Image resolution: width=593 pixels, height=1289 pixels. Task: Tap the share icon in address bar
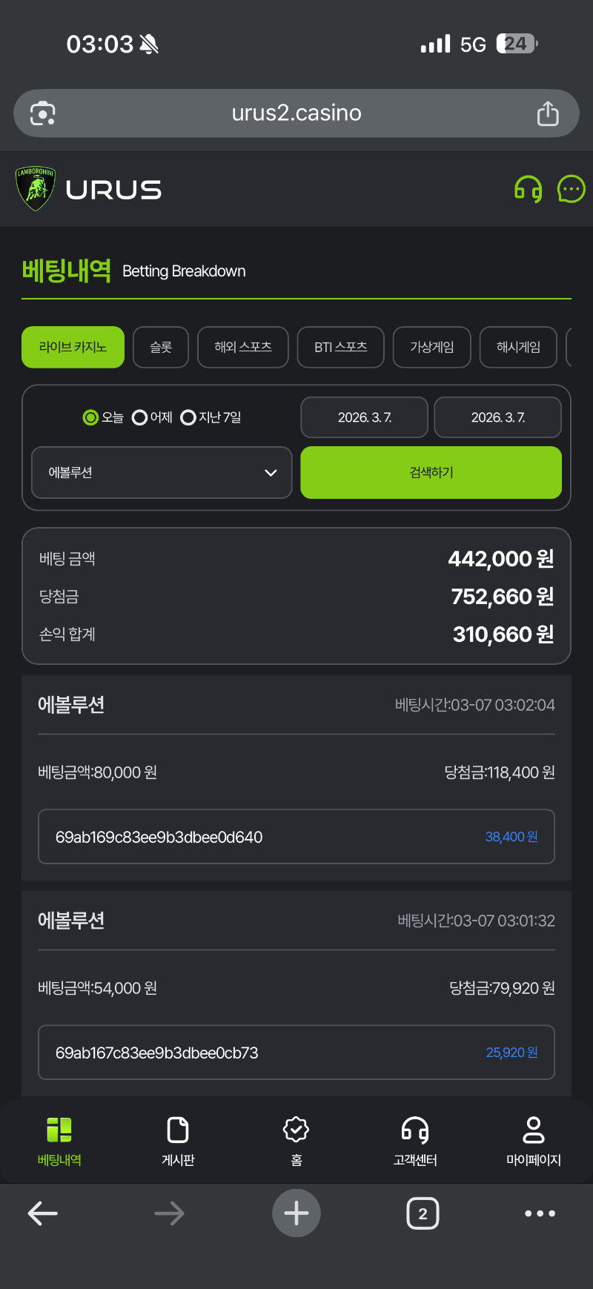(x=548, y=113)
